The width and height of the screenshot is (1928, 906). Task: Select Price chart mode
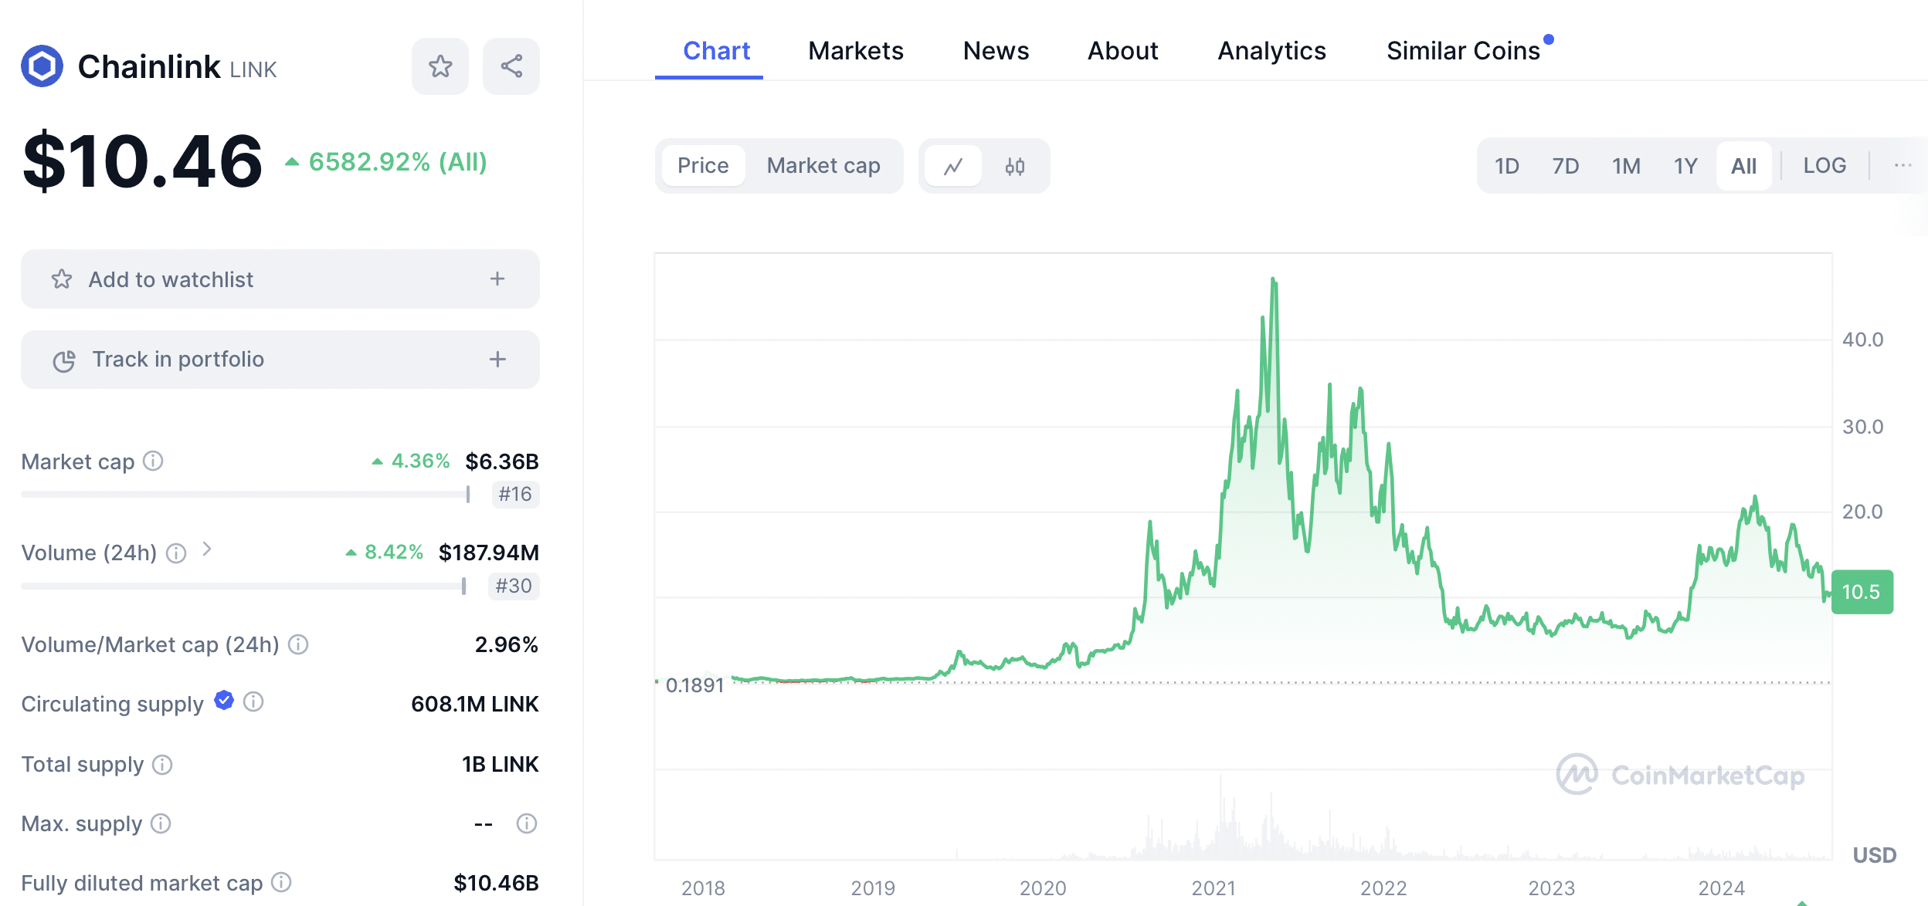703,166
